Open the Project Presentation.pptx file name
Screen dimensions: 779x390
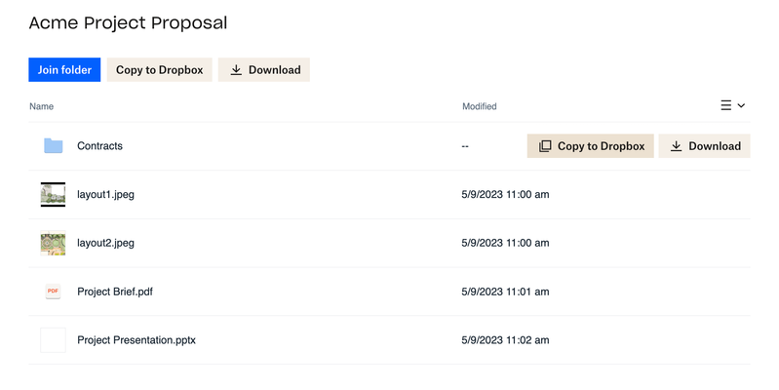(136, 340)
